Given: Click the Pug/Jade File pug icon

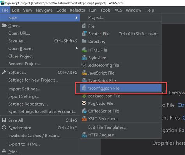Looking at the screenshot, I should click(84, 103).
